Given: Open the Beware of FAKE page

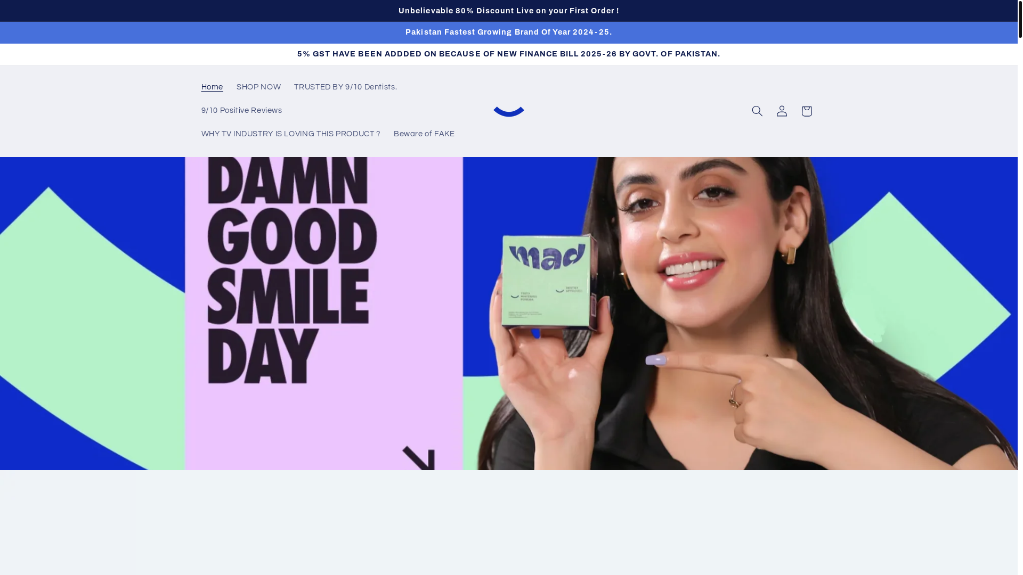Looking at the screenshot, I should click(x=424, y=134).
